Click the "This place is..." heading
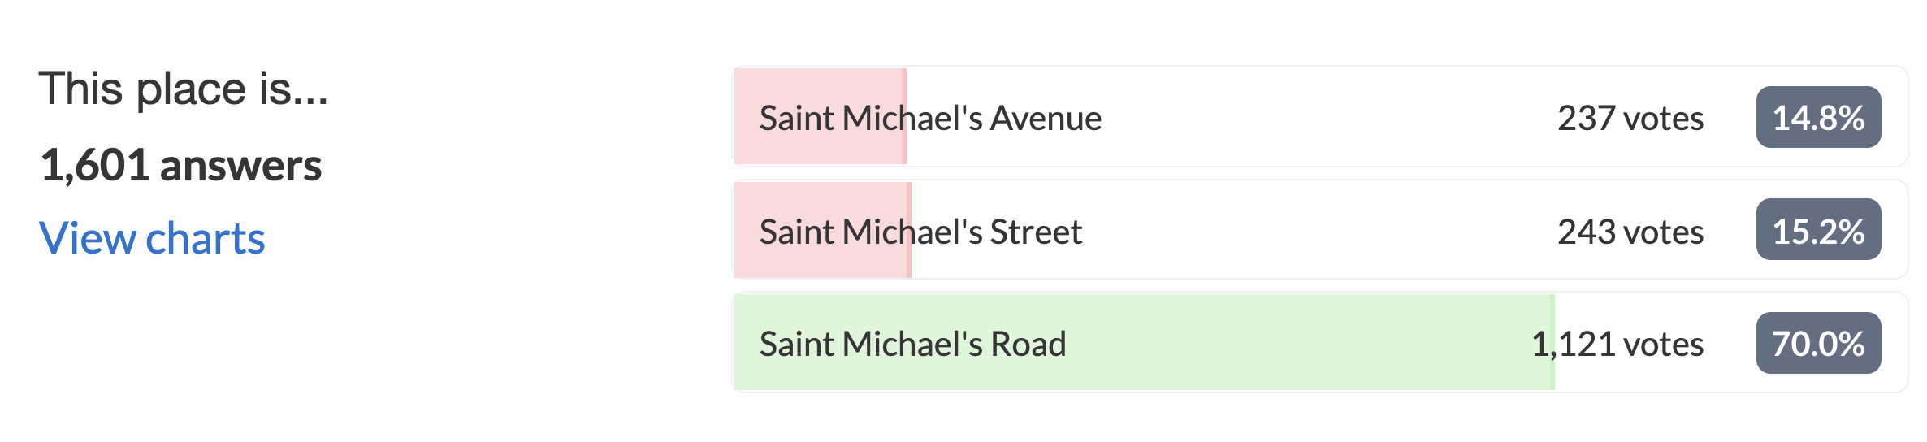 point(184,89)
